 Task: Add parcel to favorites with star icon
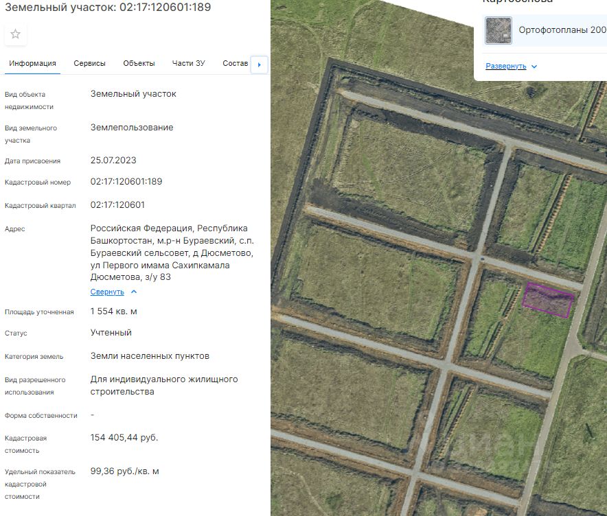[x=16, y=34]
